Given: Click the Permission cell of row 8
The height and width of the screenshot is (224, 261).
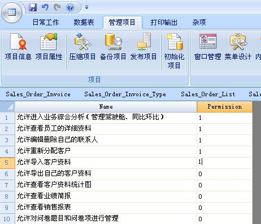Looking at the screenshot, I should [225, 196].
